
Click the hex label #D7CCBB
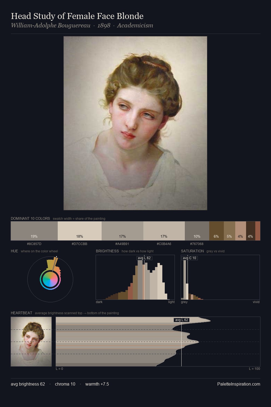click(x=80, y=244)
